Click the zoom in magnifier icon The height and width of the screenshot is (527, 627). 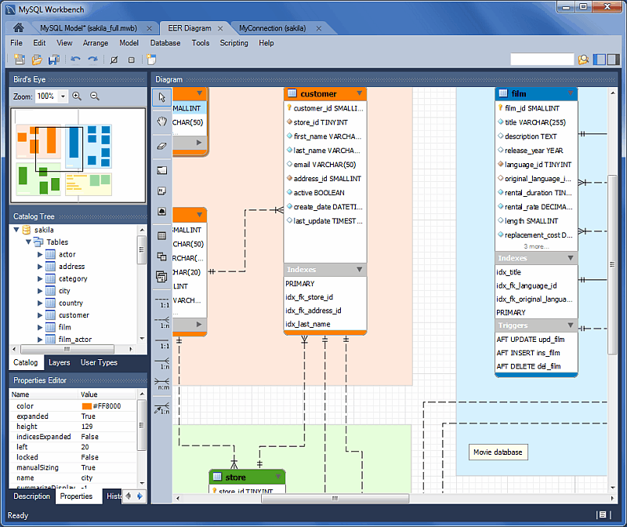pyautogui.click(x=77, y=96)
